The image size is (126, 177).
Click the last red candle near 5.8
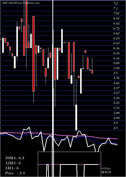[92, 72]
